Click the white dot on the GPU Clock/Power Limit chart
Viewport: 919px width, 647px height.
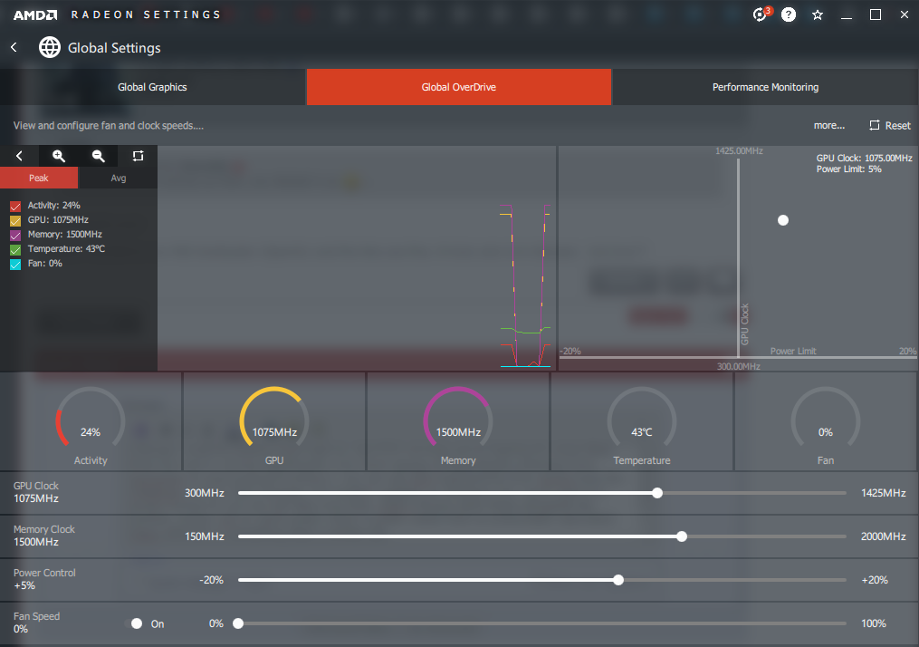tap(783, 220)
